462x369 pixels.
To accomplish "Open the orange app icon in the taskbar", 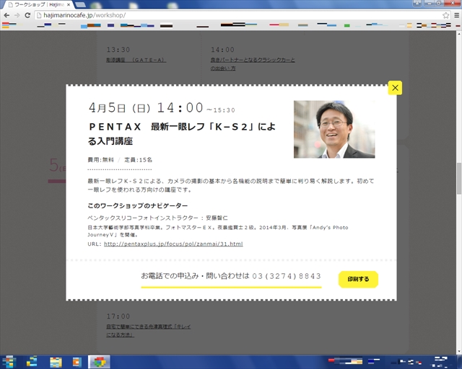I will point(77,362).
